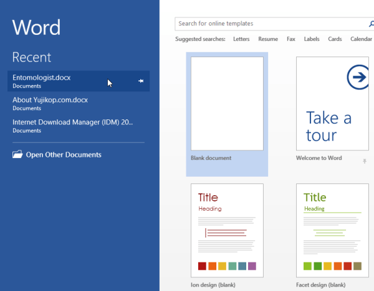Click the search magnifier icon

(x=371, y=24)
